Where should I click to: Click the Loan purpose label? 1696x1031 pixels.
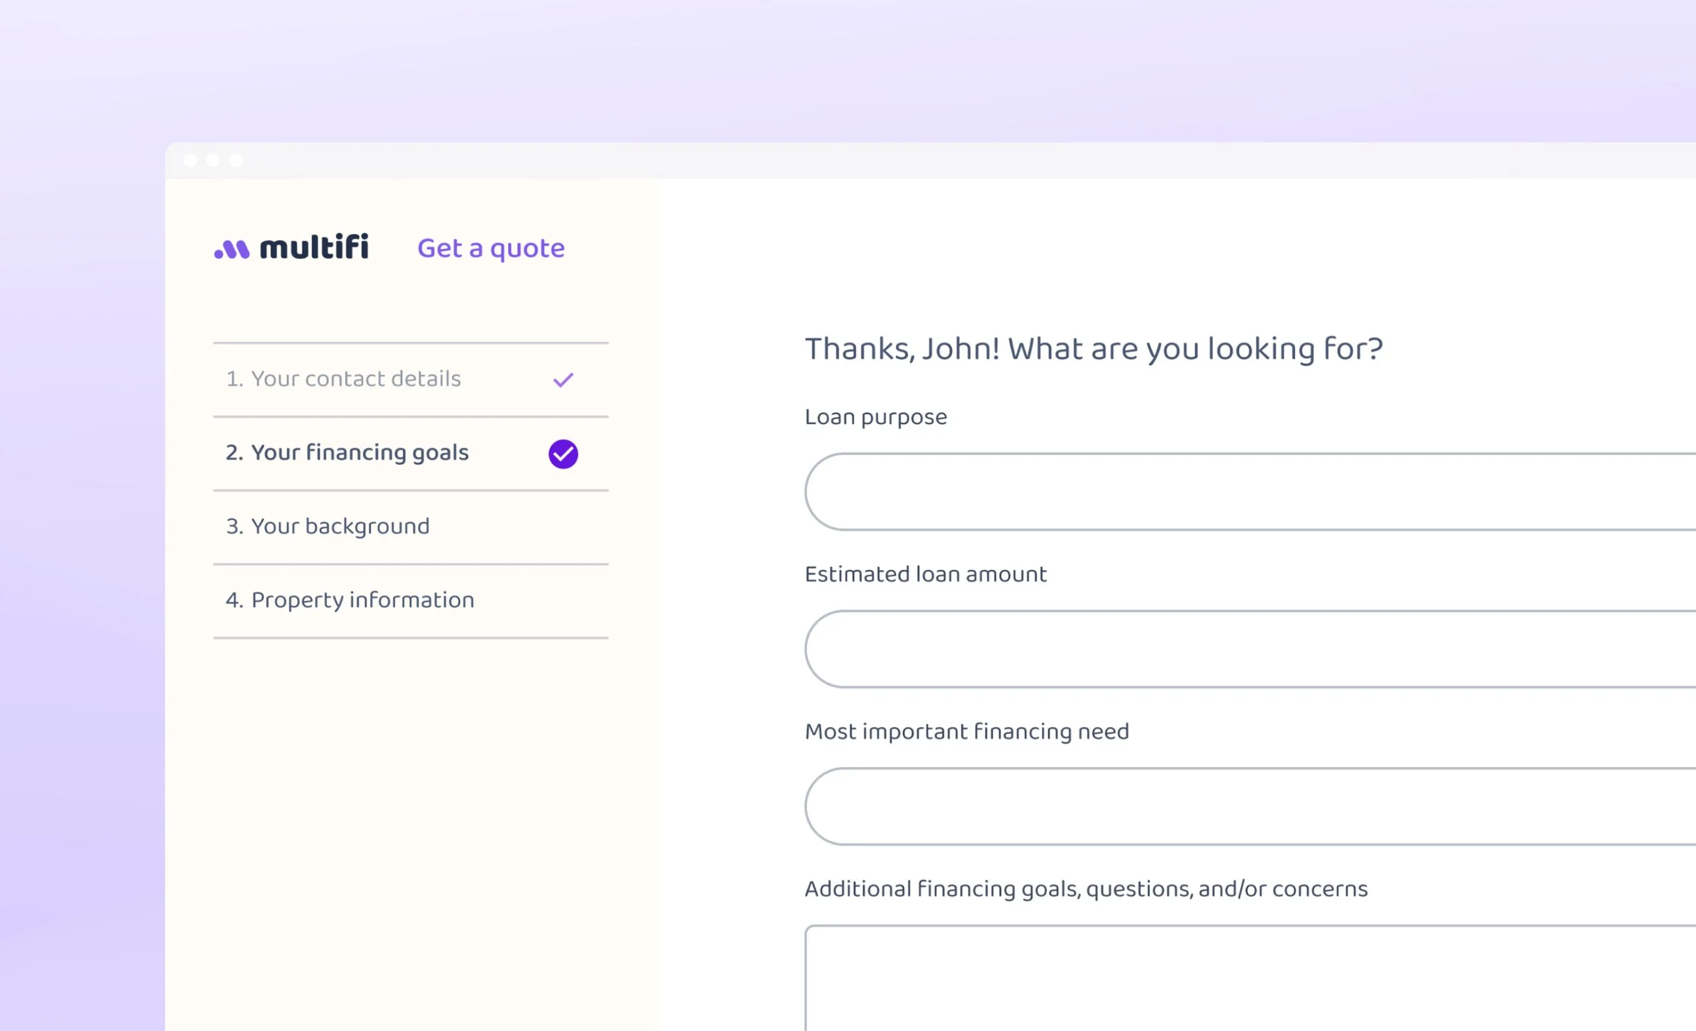pos(876,417)
